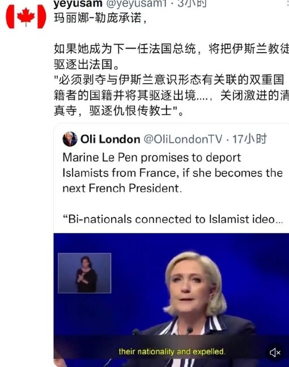The height and width of the screenshot is (367, 289).
Task: Tap the Chinese paragraph mentioning 驱逐出法国
Action: tap(171, 57)
